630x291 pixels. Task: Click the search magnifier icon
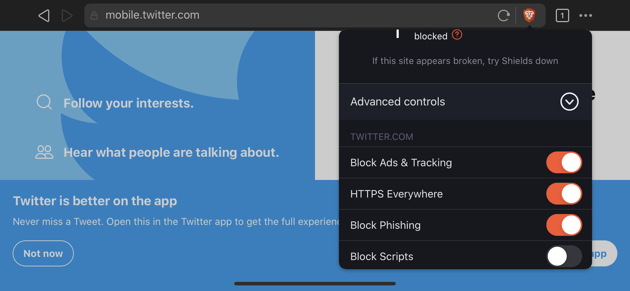pos(44,102)
